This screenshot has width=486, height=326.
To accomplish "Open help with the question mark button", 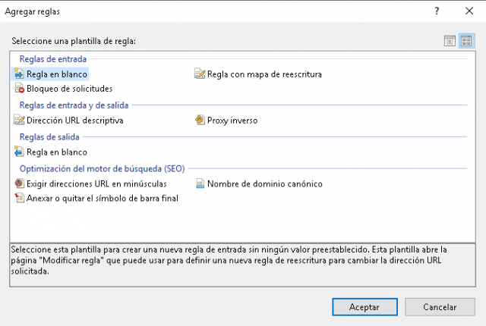I will 437,11.
